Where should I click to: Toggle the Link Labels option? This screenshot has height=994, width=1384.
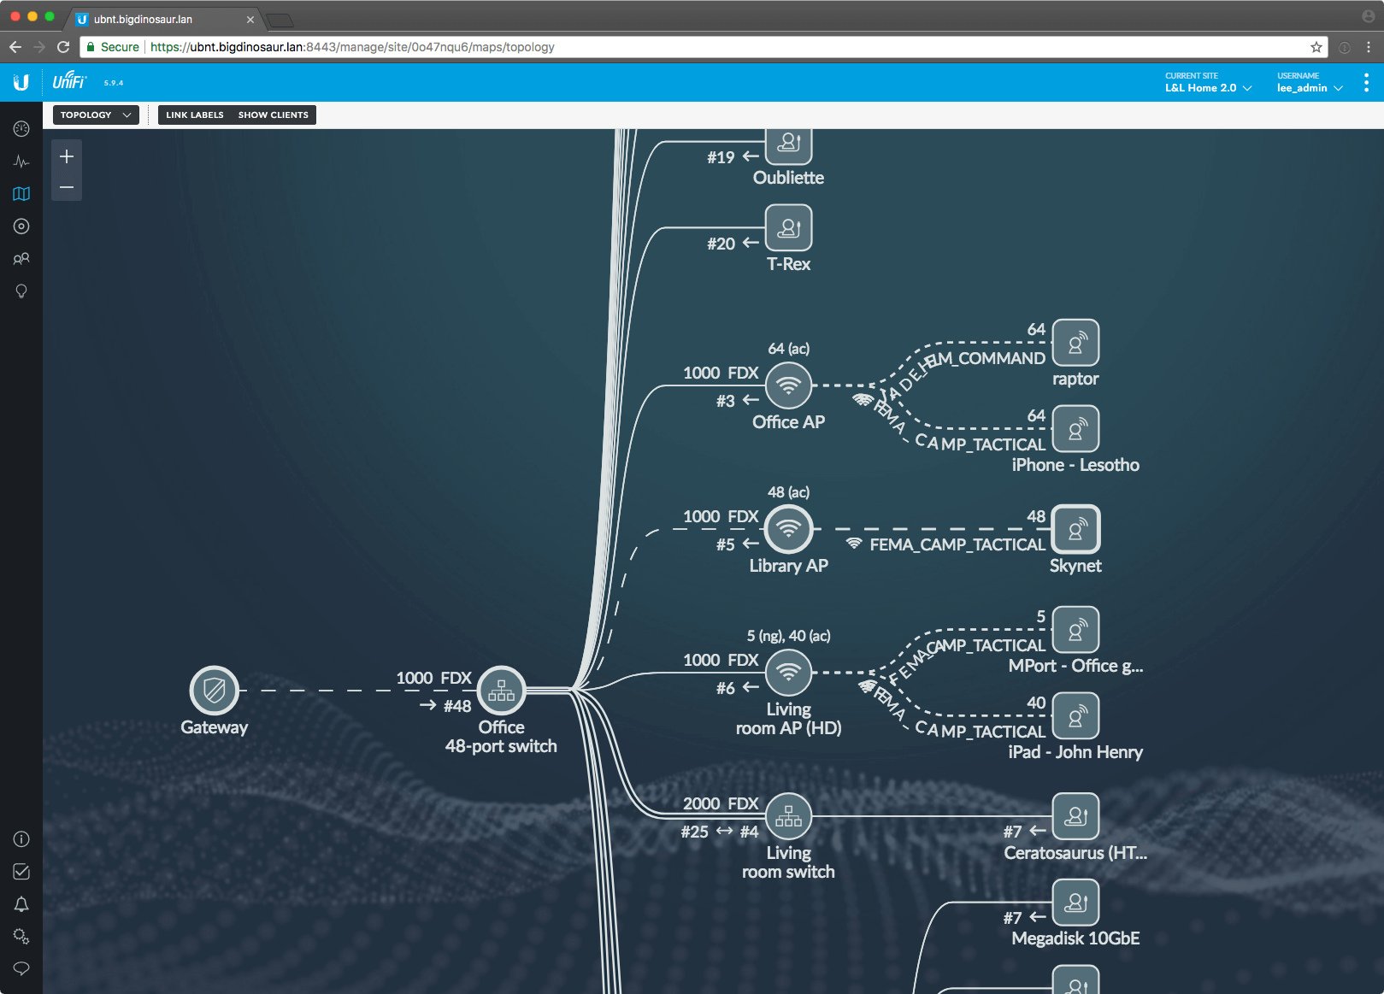coord(195,115)
